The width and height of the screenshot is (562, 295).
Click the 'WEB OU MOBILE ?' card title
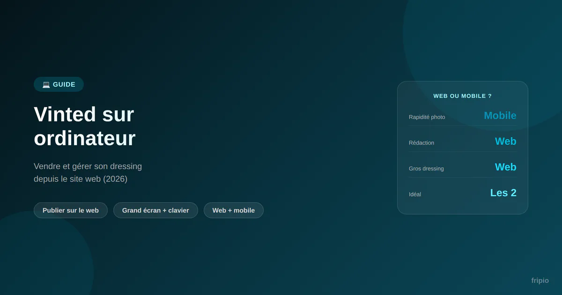pos(463,96)
